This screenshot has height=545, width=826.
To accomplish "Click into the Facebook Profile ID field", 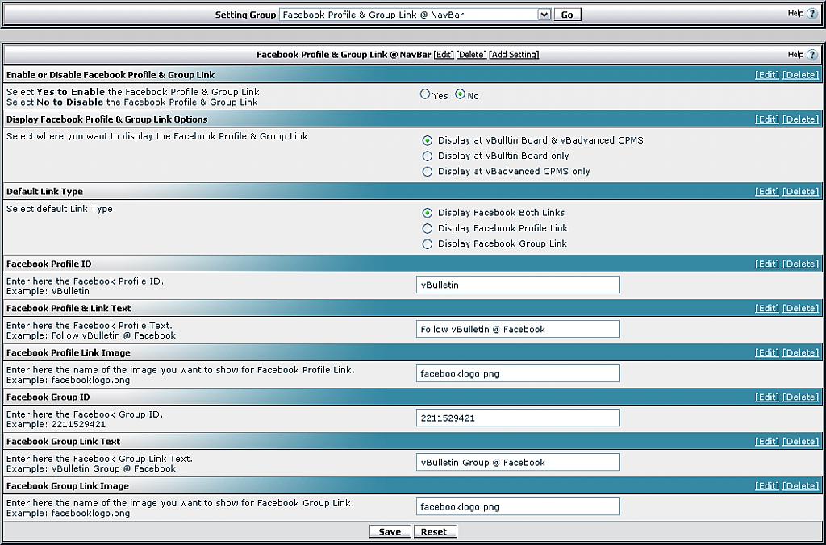I will (518, 285).
